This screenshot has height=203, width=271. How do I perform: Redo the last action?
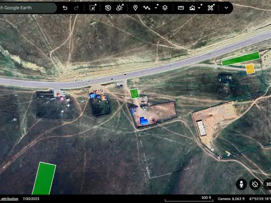click(x=76, y=8)
